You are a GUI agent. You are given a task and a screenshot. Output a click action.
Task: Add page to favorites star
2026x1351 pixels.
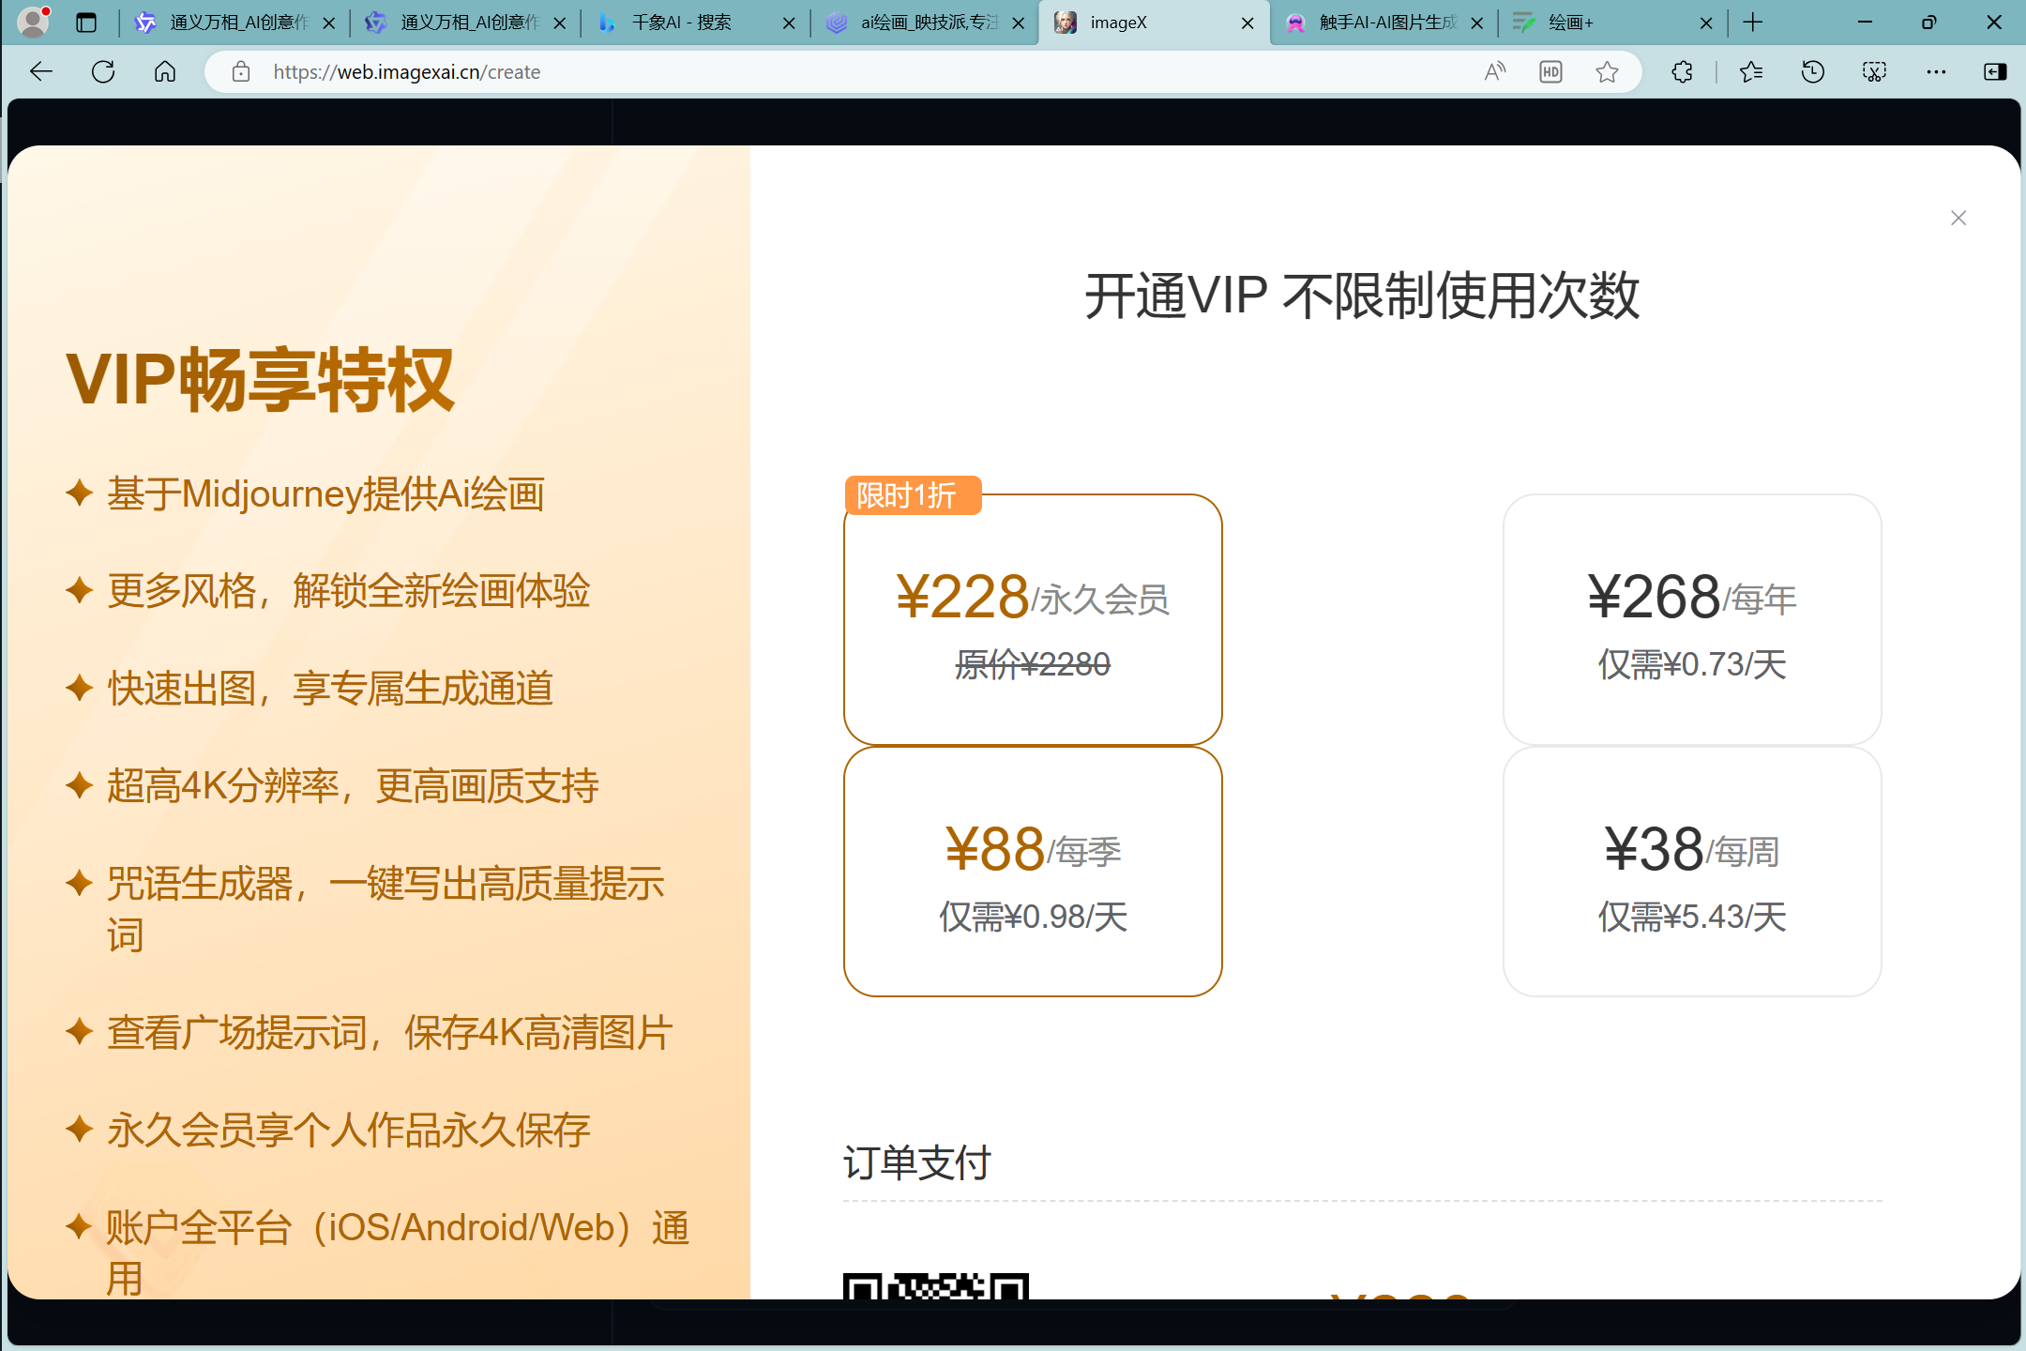pos(1607,72)
